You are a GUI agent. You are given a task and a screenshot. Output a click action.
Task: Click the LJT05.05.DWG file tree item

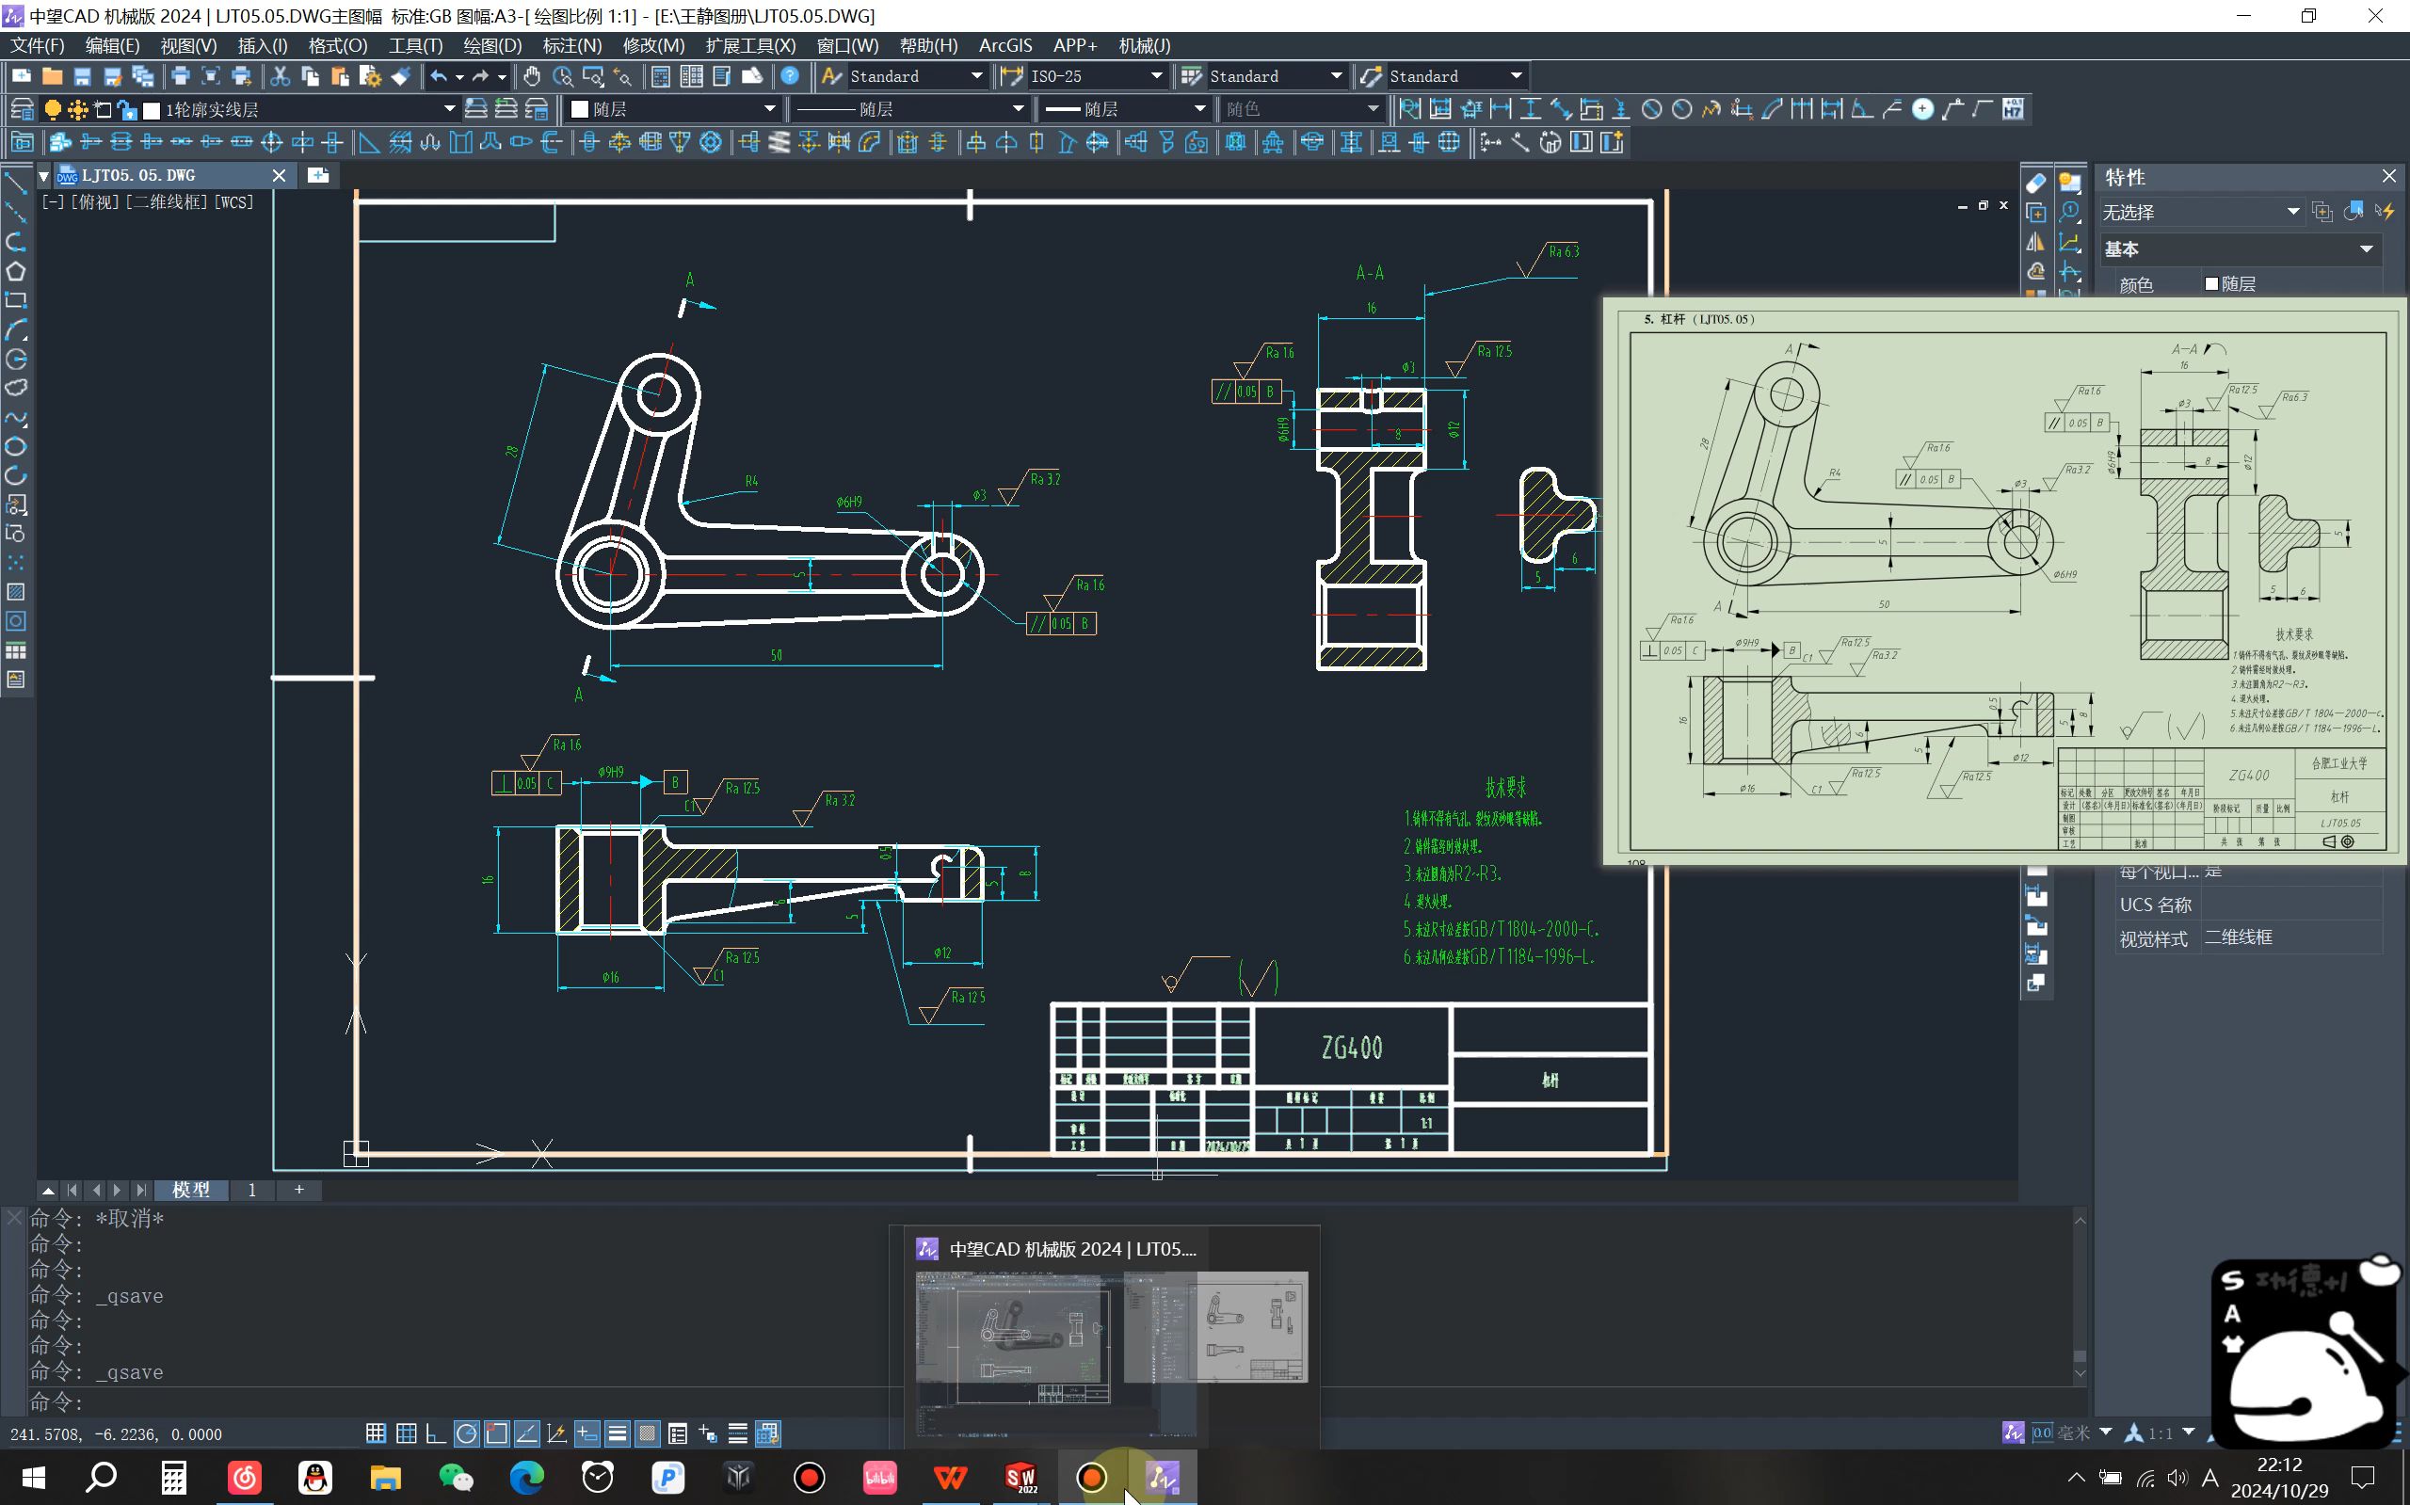click(137, 173)
